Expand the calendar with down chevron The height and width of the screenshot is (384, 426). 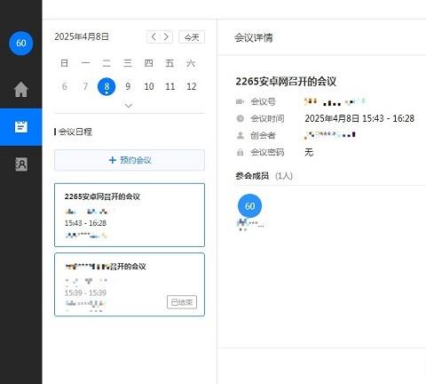point(129,106)
